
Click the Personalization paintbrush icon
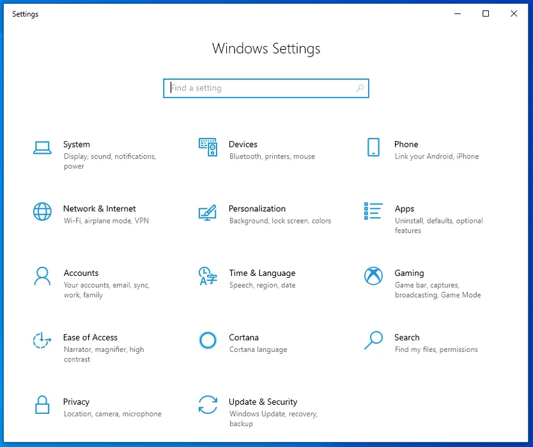(208, 212)
